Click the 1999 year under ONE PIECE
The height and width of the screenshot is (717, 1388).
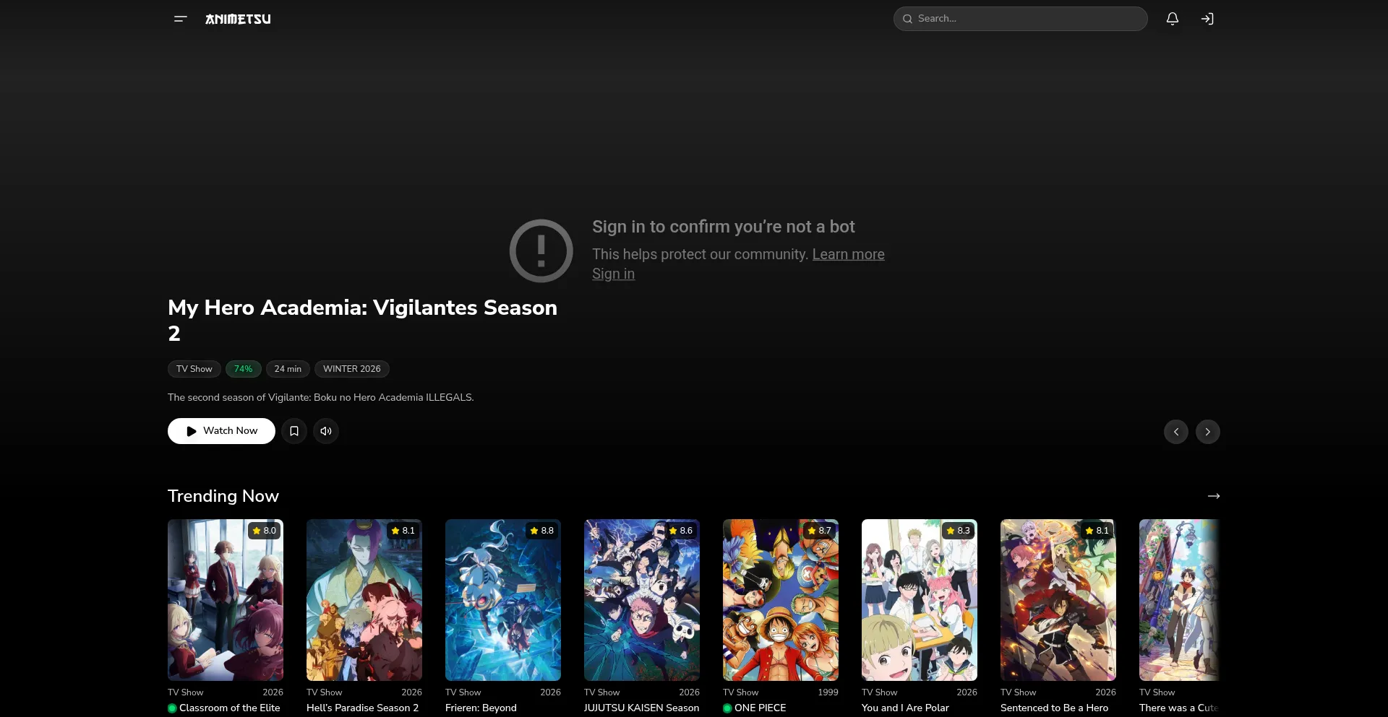coord(828,692)
